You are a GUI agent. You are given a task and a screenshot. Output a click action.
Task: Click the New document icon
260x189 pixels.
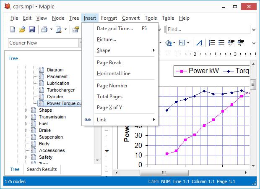13,29
